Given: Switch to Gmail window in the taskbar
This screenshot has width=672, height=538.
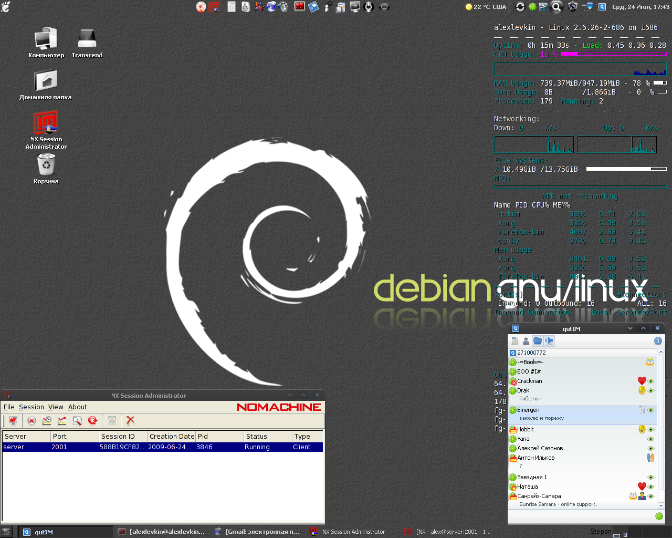Looking at the screenshot, I should (257, 532).
